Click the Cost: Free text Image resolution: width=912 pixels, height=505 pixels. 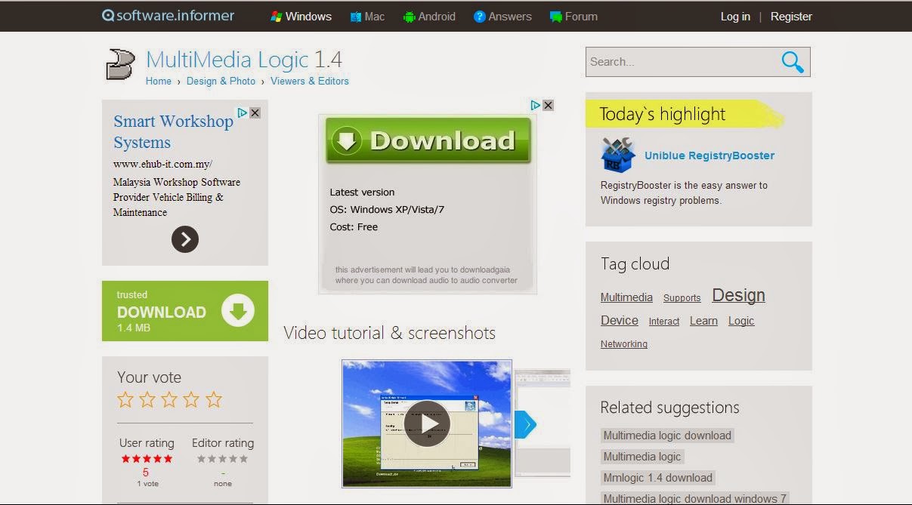[x=354, y=226]
